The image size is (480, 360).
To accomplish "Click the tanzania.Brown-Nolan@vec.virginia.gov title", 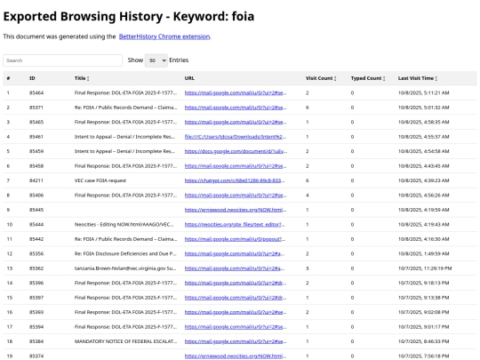I will click(x=125, y=268).
